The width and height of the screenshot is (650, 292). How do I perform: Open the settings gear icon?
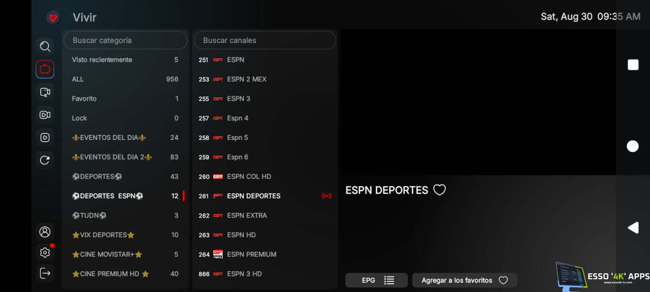click(x=45, y=252)
